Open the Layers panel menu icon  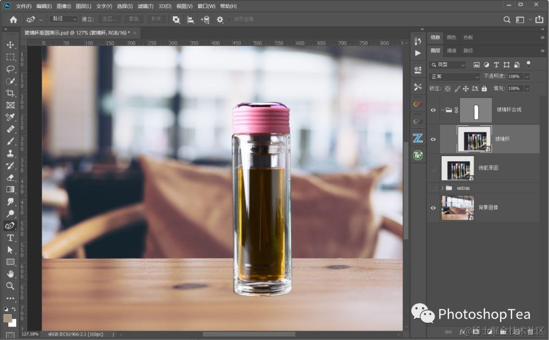542,51
